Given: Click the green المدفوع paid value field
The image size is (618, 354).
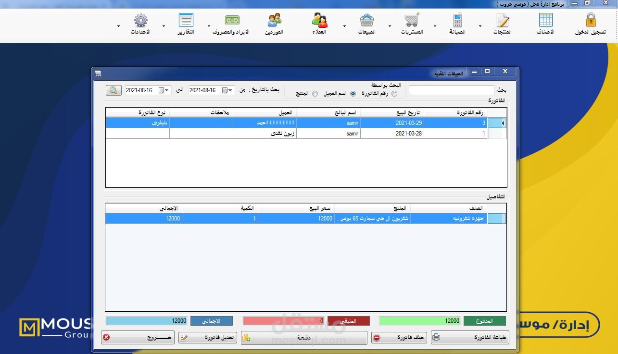Looking at the screenshot, I should point(420,321).
